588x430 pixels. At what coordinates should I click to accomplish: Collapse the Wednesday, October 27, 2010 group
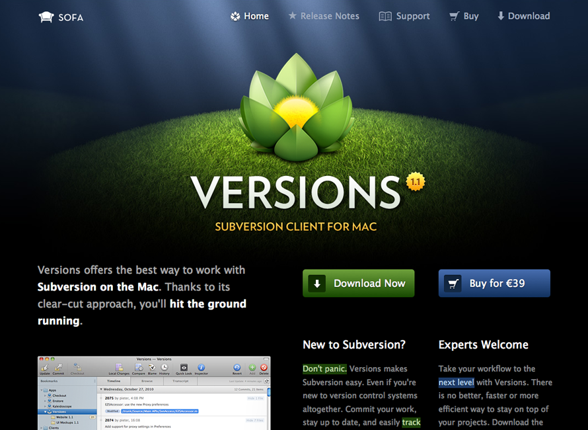coord(101,389)
